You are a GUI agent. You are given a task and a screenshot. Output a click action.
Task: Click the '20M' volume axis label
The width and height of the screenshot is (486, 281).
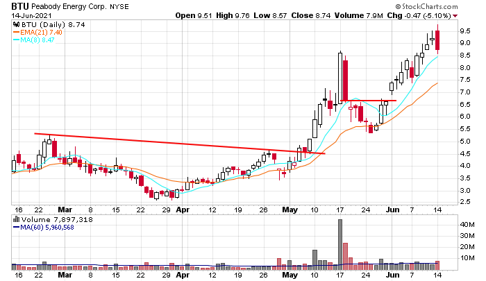pos(467,246)
